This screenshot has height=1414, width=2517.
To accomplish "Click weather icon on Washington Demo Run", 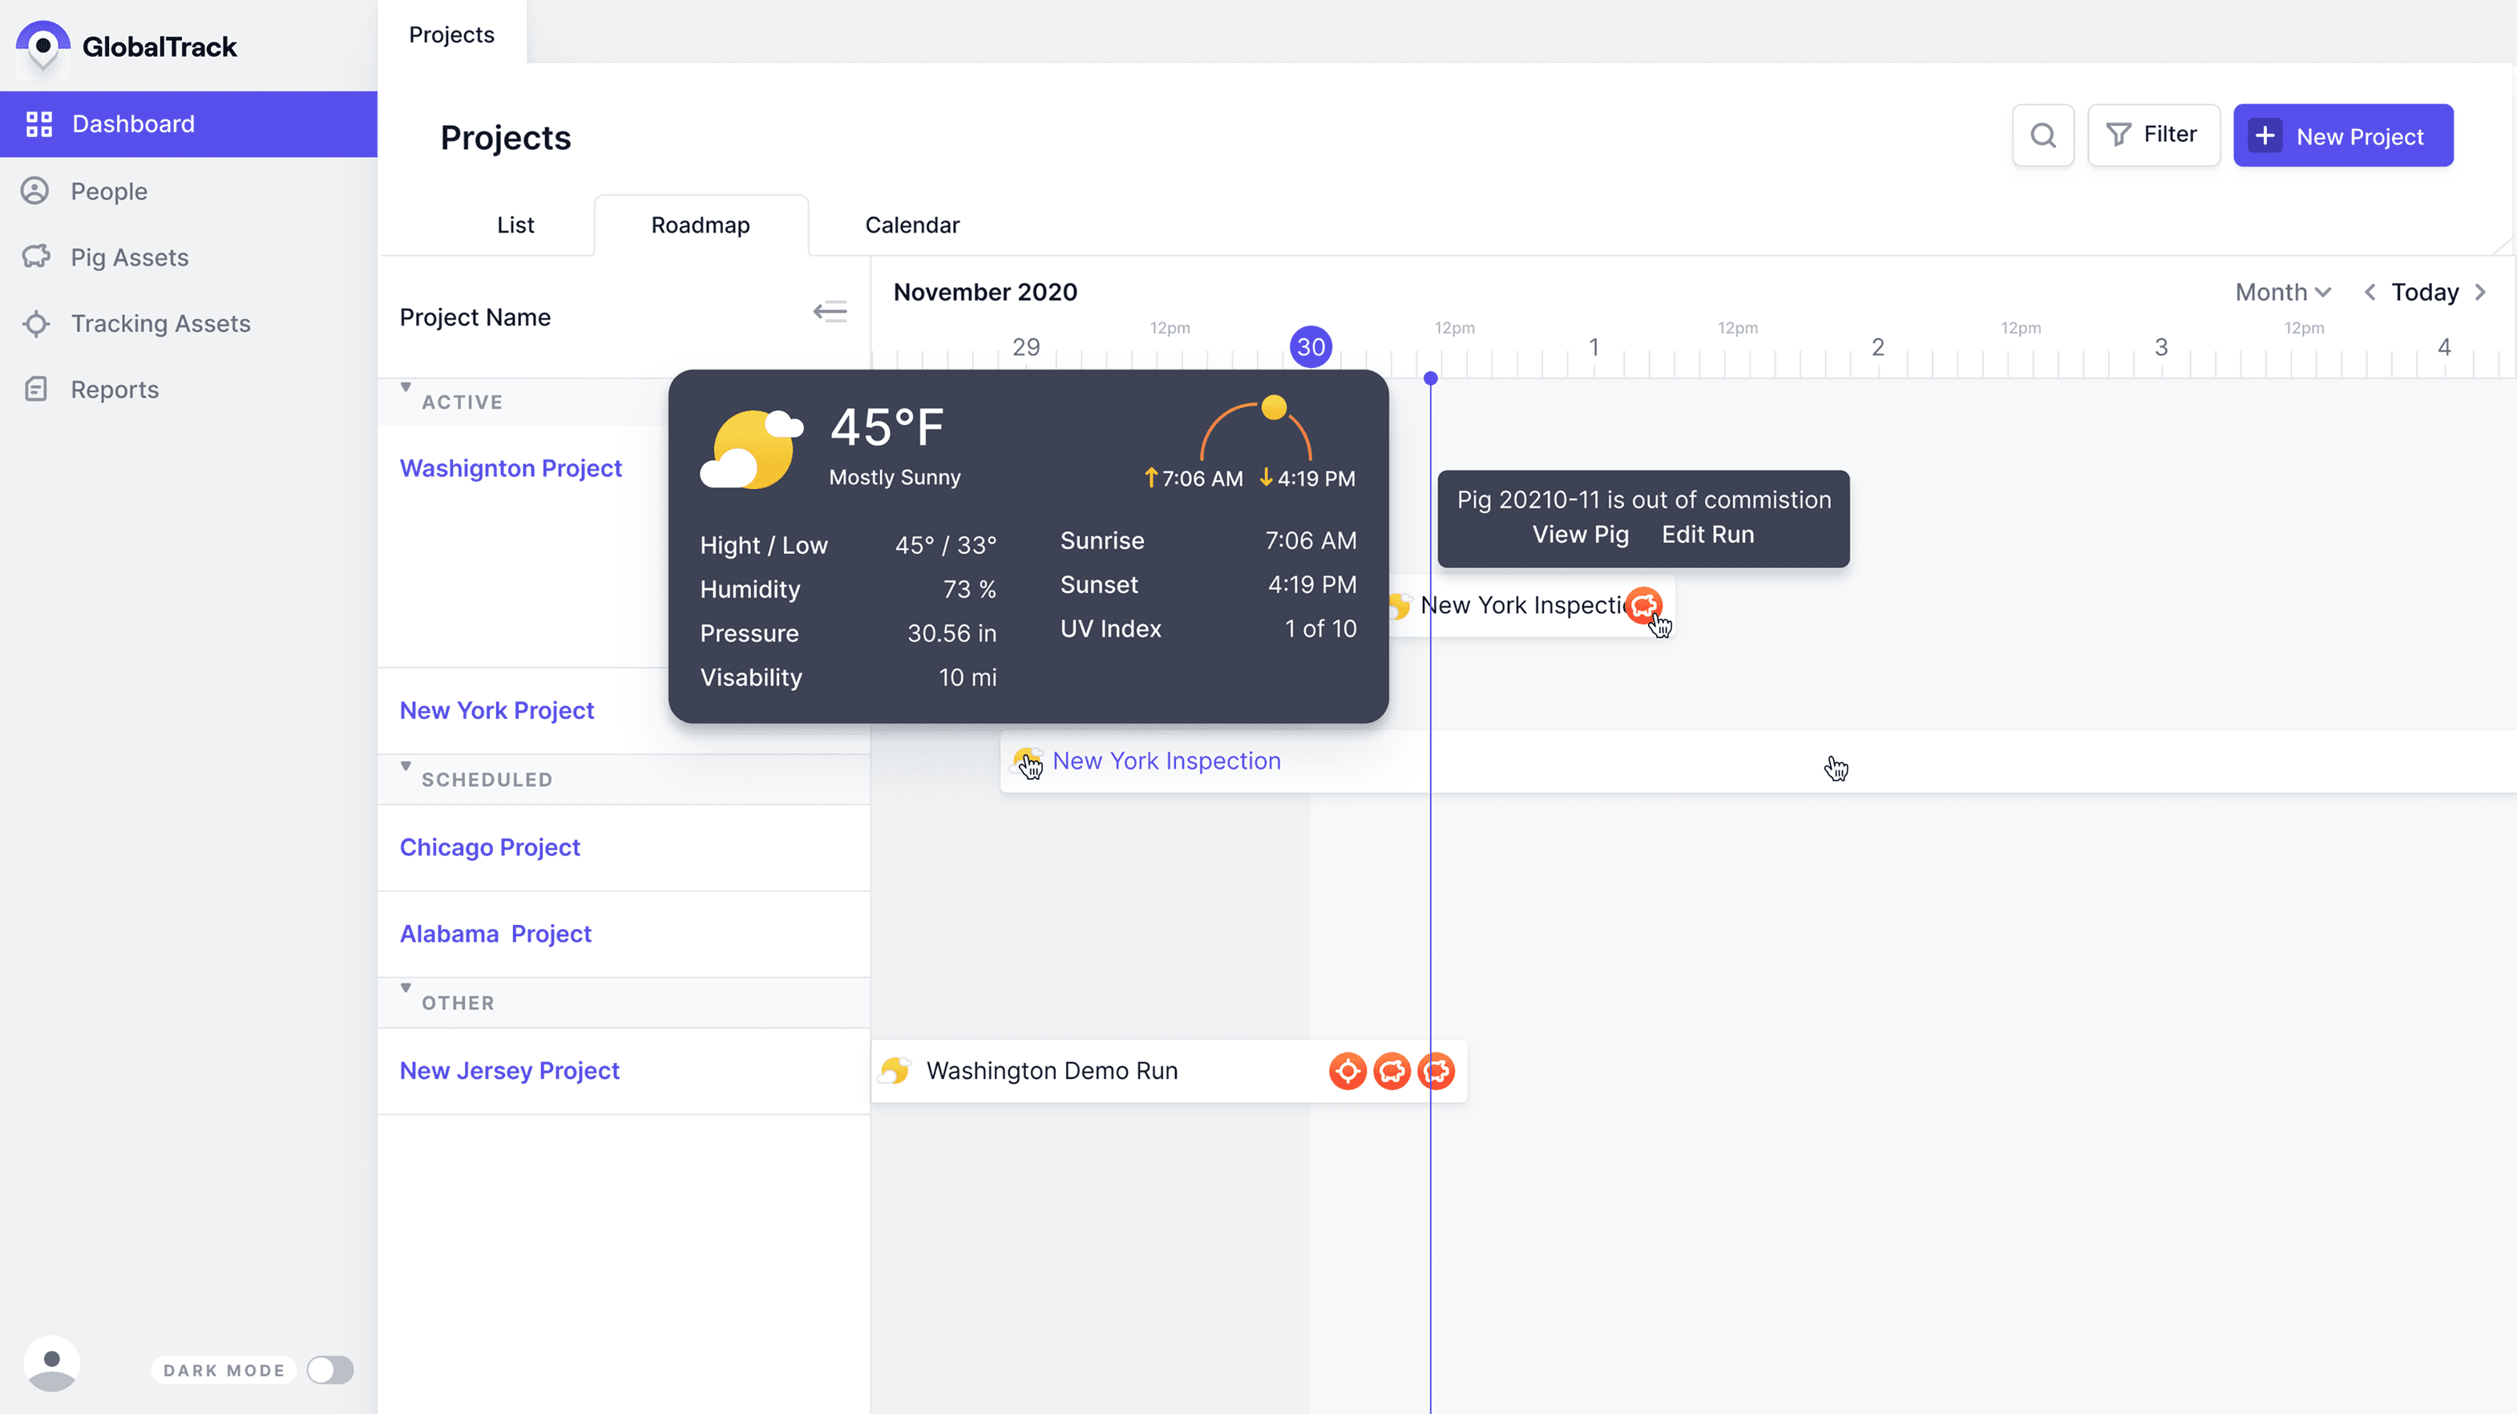I will [x=895, y=1071].
